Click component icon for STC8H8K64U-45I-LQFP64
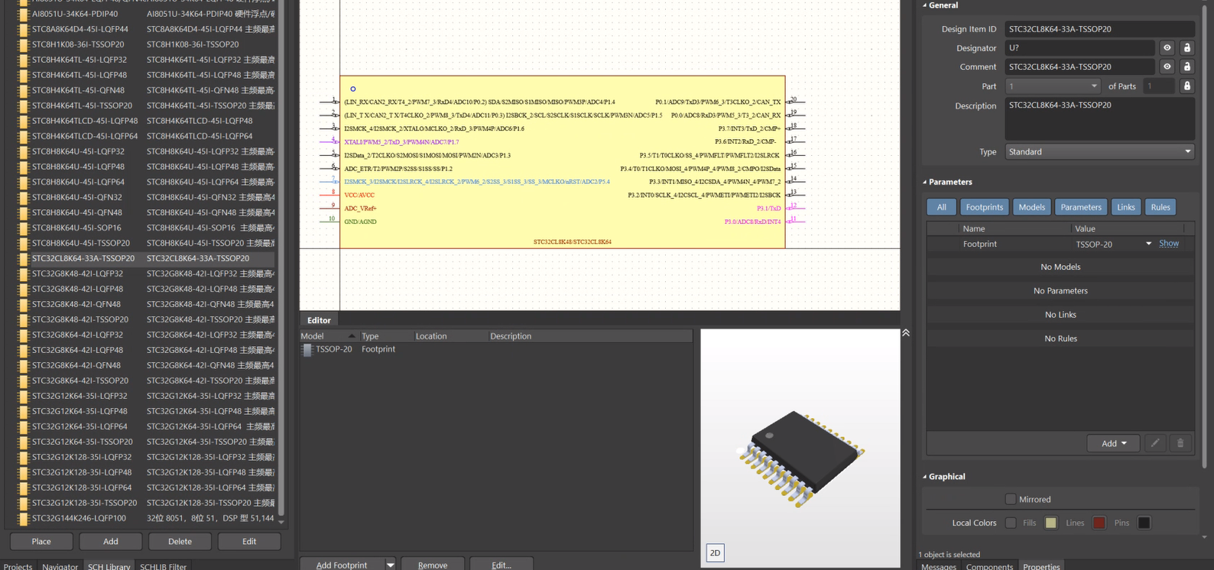 point(22,182)
